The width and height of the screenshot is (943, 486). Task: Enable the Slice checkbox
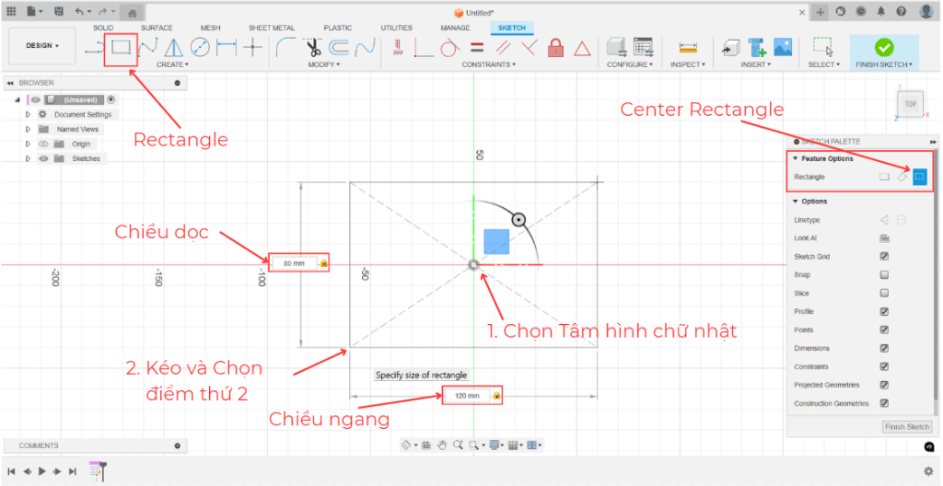(x=884, y=294)
